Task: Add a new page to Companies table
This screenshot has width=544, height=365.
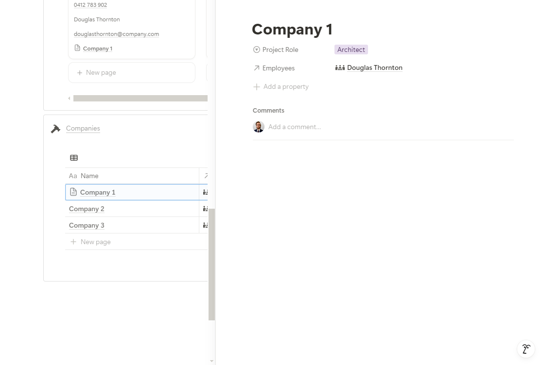Action: (x=95, y=242)
